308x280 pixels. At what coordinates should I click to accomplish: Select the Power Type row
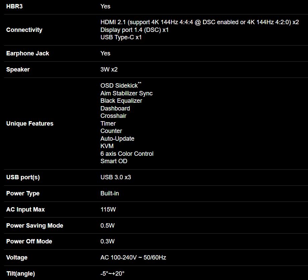23,193
